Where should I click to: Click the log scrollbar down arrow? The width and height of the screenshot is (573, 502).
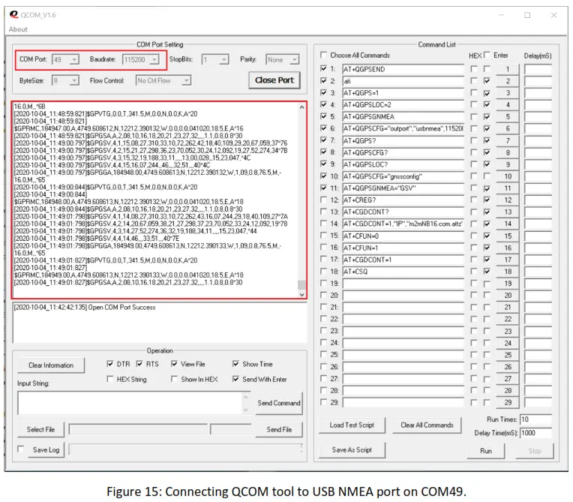[301, 294]
